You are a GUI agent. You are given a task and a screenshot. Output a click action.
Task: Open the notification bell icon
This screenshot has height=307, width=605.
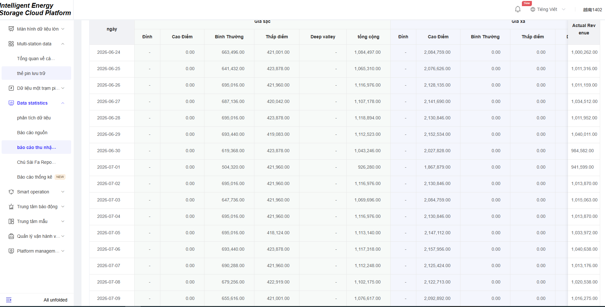tap(518, 9)
